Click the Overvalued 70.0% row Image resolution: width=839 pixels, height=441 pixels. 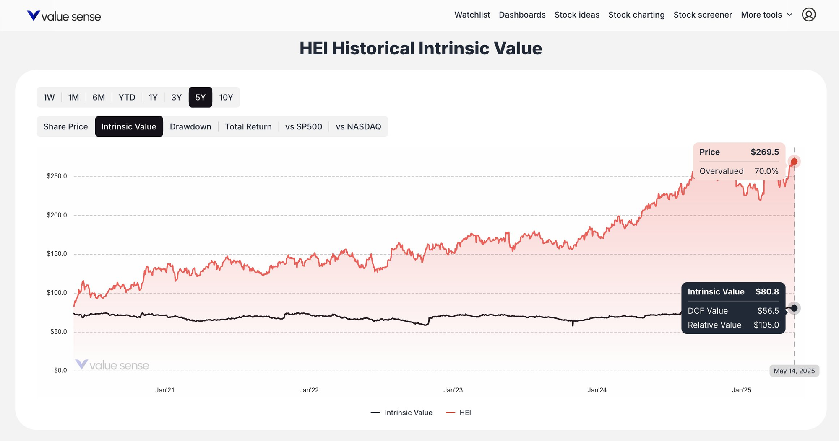click(x=739, y=171)
